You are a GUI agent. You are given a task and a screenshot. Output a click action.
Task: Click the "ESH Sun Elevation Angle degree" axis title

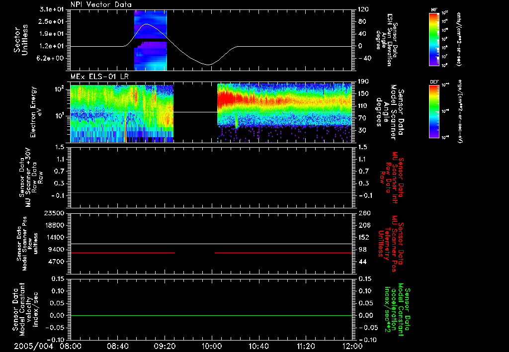point(387,40)
